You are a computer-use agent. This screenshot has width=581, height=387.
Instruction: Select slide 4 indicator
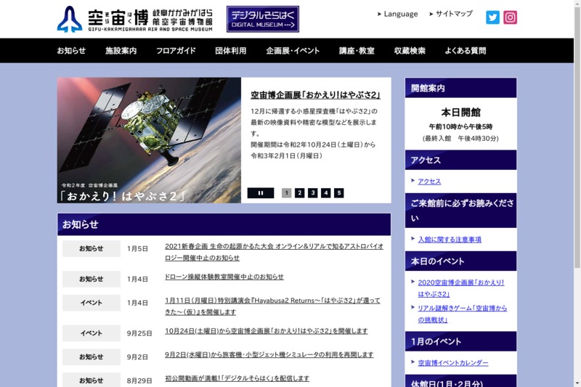326,193
